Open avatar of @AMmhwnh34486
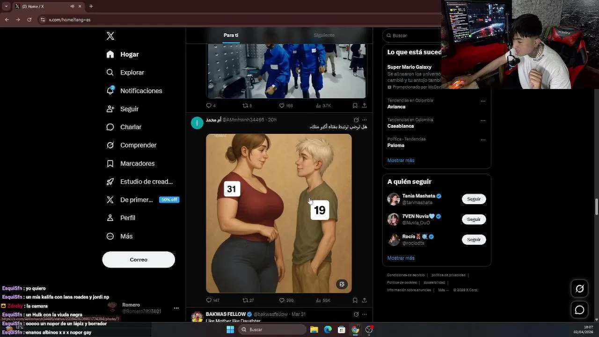 (197, 123)
